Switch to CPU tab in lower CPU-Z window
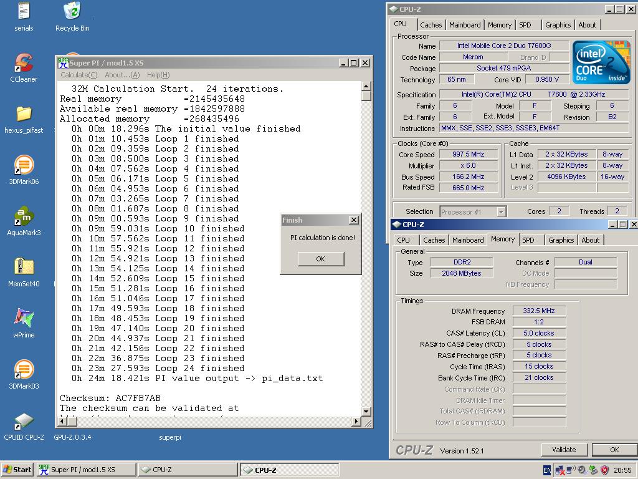638x479 pixels. pyautogui.click(x=403, y=240)
